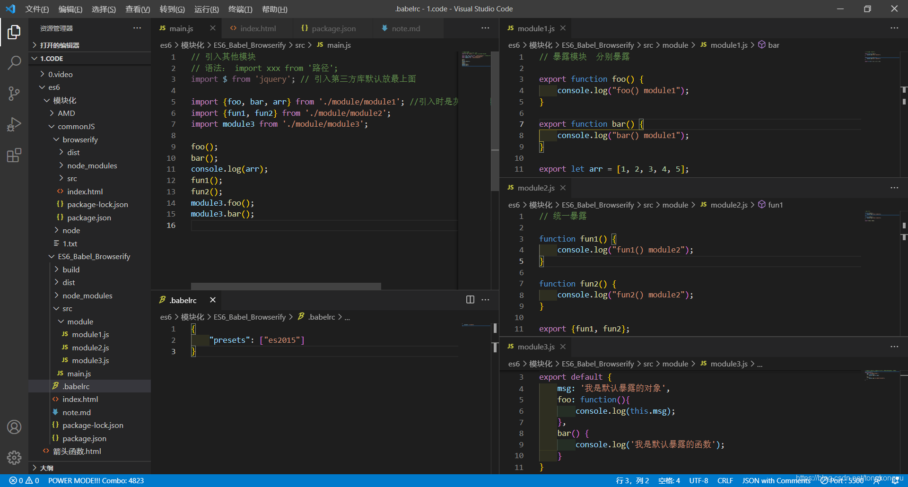
Task: Open the 编辑(E) menu
Action: click(70, 9)
